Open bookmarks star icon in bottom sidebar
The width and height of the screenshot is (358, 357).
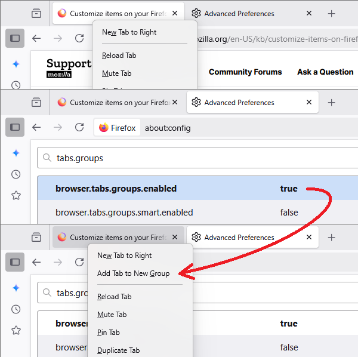point(16,330)
